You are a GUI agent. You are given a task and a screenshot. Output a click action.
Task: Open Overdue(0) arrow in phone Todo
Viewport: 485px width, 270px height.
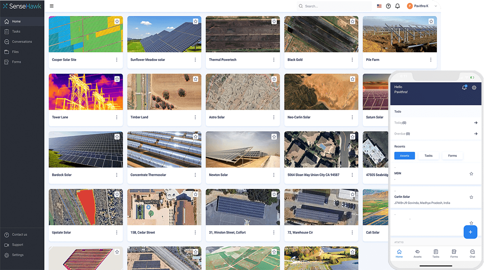pyautogui.click(x=476, y=134)
